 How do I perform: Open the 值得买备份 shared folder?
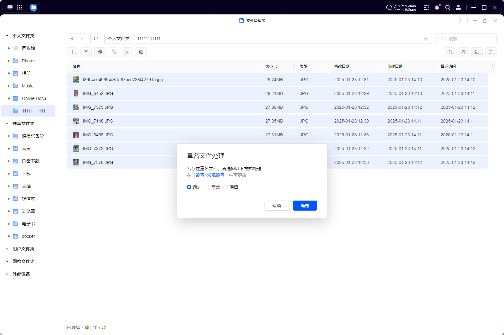point(28,136)
